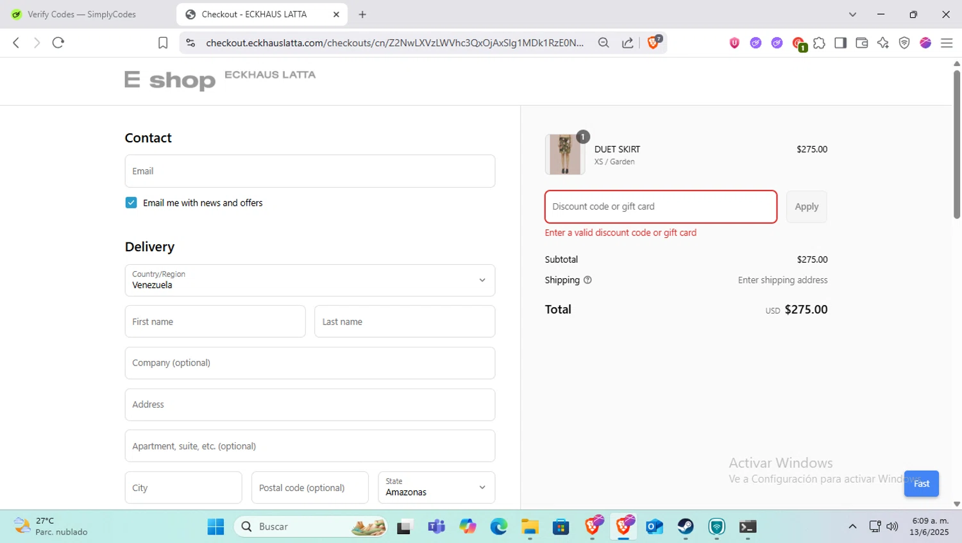Open Brave Shields lion icon
This screenshot has height=543, width=962.
click(x=654, y=42)
